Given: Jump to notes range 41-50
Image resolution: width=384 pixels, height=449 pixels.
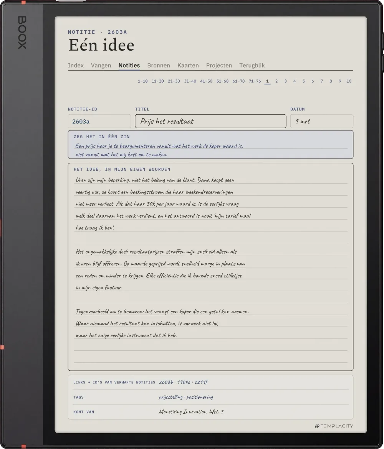Looking at the screenshot, I should point(206,81).
